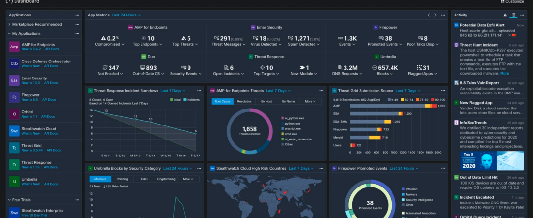The width and height of the screenshot is (533, 218).
Task: Select the Malware category tab
Action: pos(100,179)
